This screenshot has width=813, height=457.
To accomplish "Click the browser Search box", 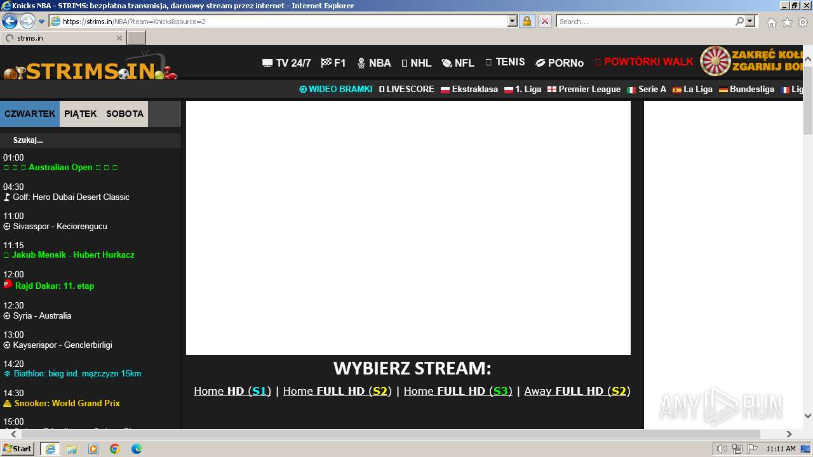I will [x=645, y=21].
